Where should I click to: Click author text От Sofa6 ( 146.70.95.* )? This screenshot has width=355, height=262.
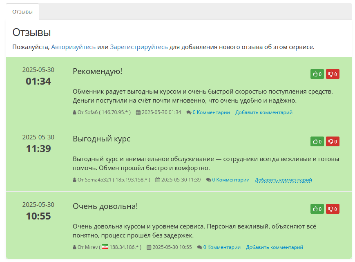point(104,112)
